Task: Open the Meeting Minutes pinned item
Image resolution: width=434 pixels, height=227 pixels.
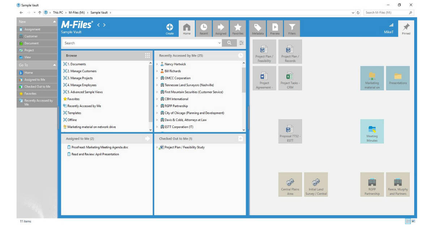Action: (x=372, y=131)
